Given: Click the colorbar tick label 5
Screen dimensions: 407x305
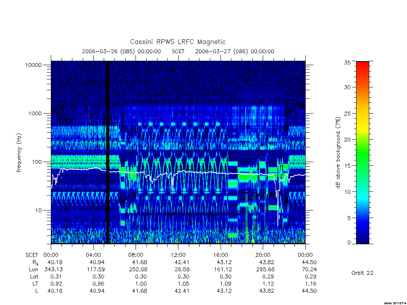Looking at the screenshot, I should 349,218.
